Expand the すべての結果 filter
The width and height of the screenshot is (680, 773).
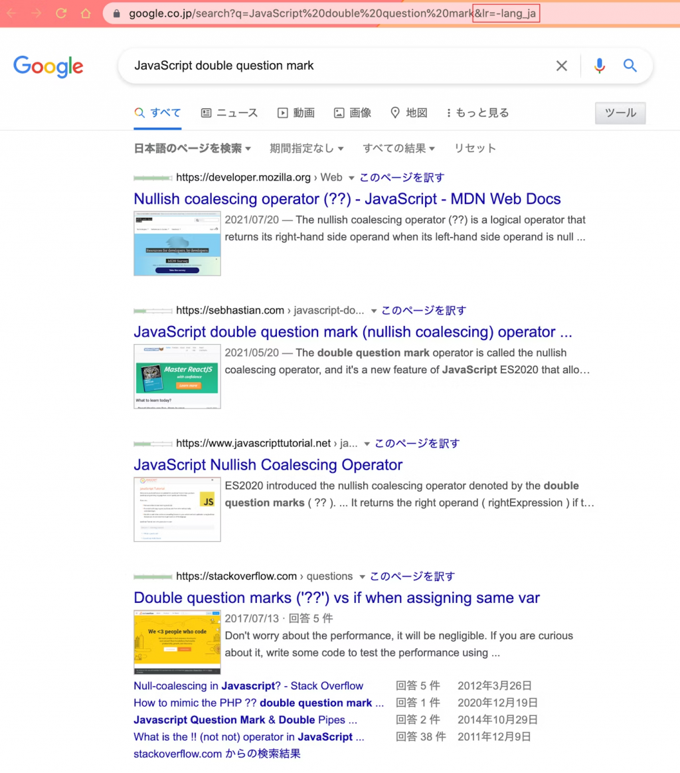[398, 148]
